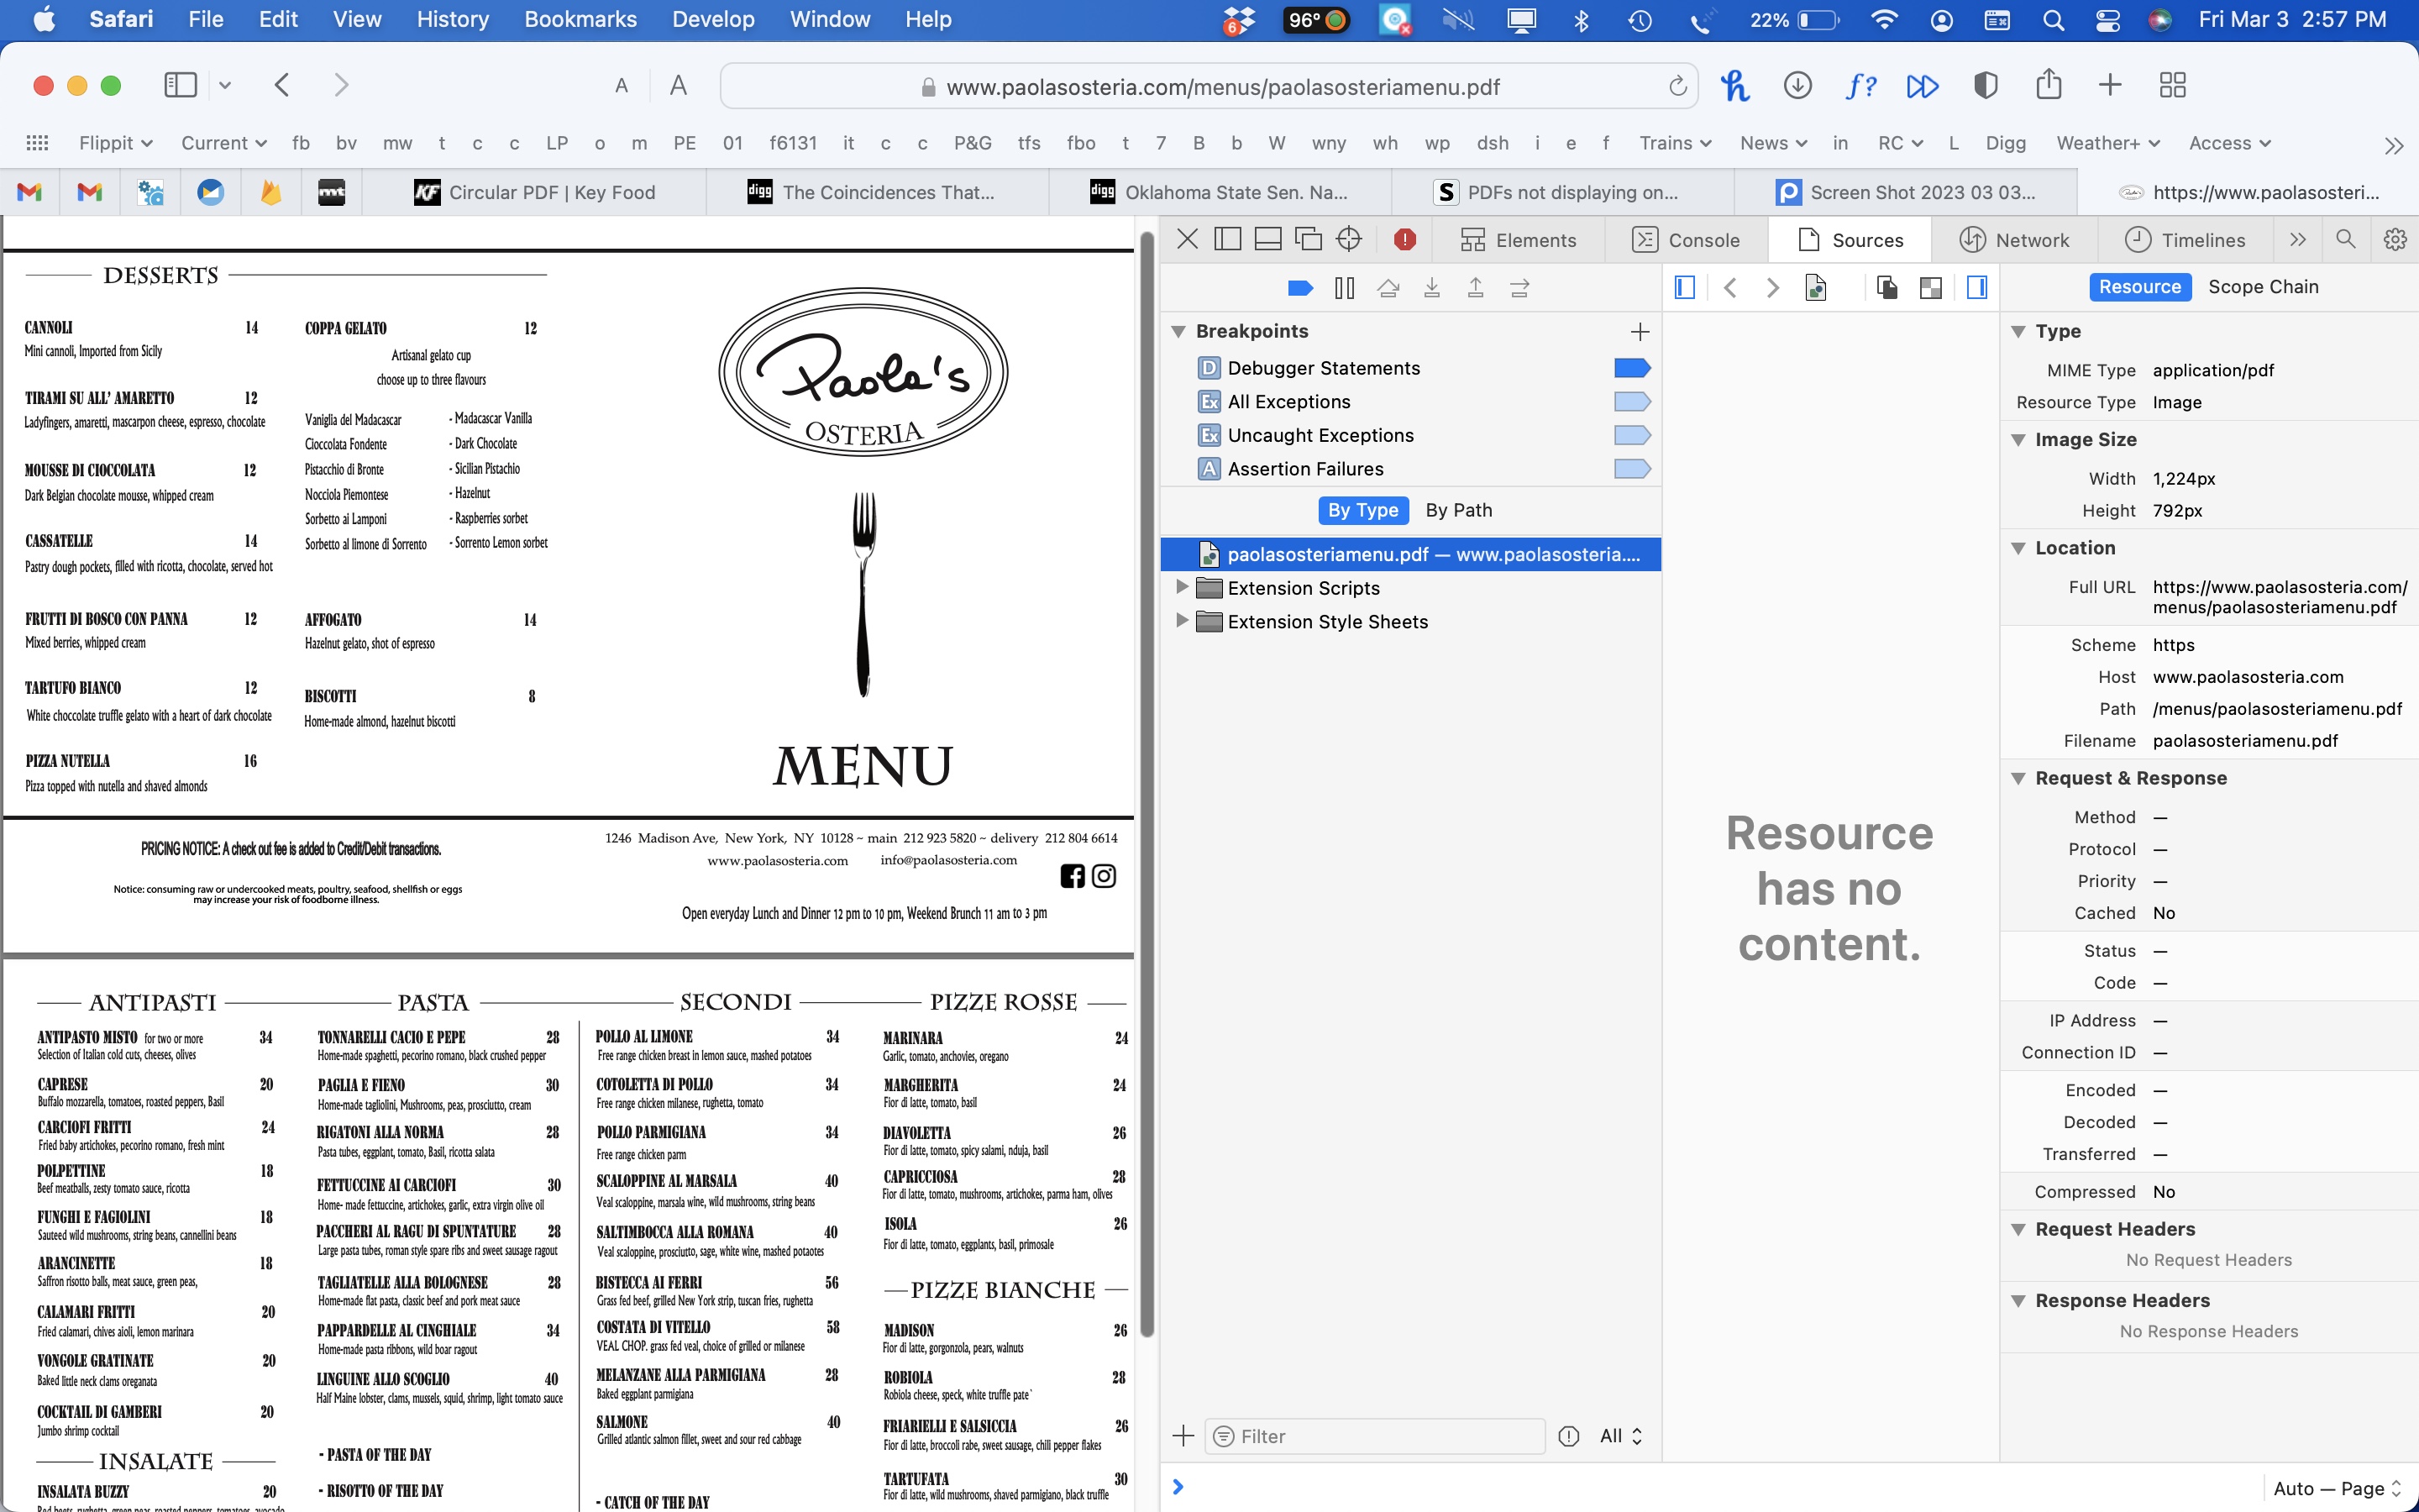Select the By Path grouping button
Screen dimensions: 2419x1512
pos(1457,510)
